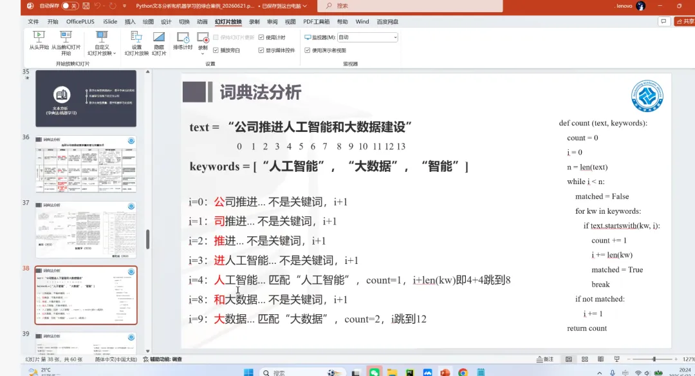Click scroll-up arrow of slide panel
695x376 pixels.
pyautogui.click(x=147, y=72)
